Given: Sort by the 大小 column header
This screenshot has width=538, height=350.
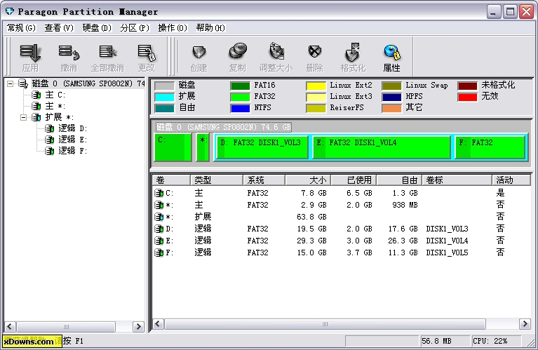Looking at the screenshot, I should [308, 180].
